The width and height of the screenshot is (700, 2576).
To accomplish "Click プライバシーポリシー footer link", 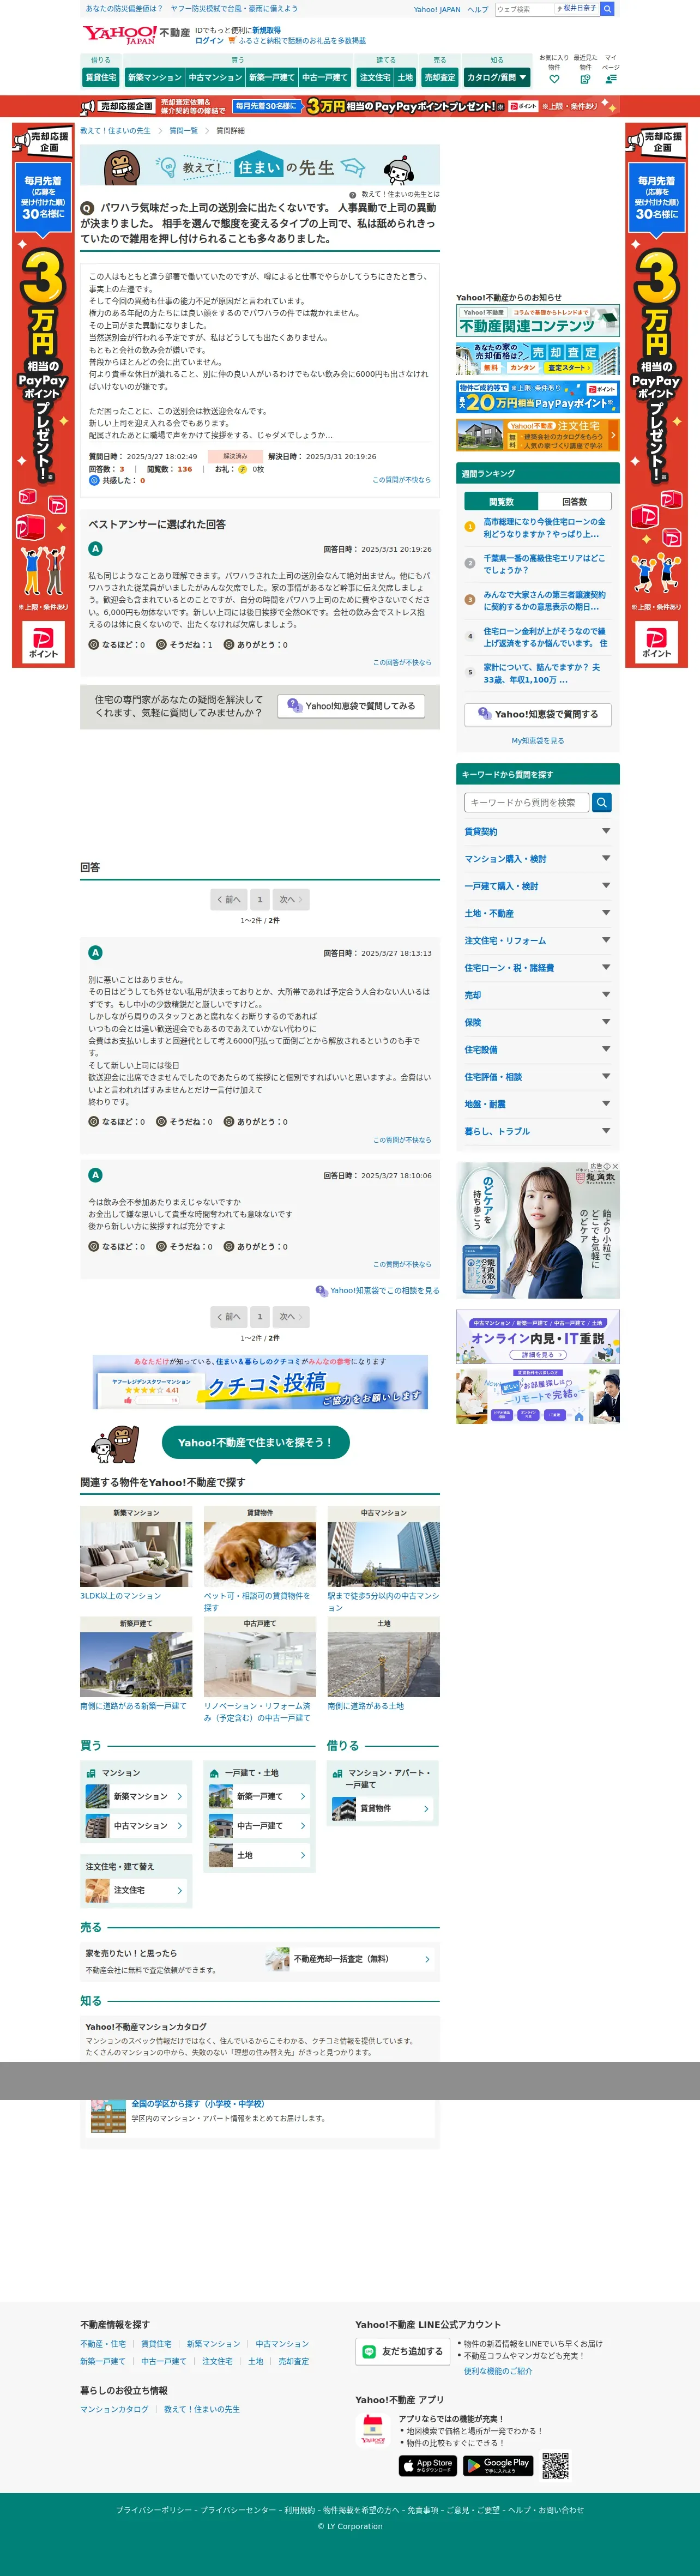I will (153, 2510).
